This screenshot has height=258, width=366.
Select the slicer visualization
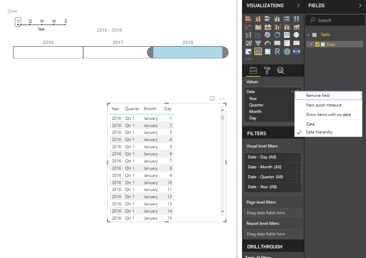point(248,52)
